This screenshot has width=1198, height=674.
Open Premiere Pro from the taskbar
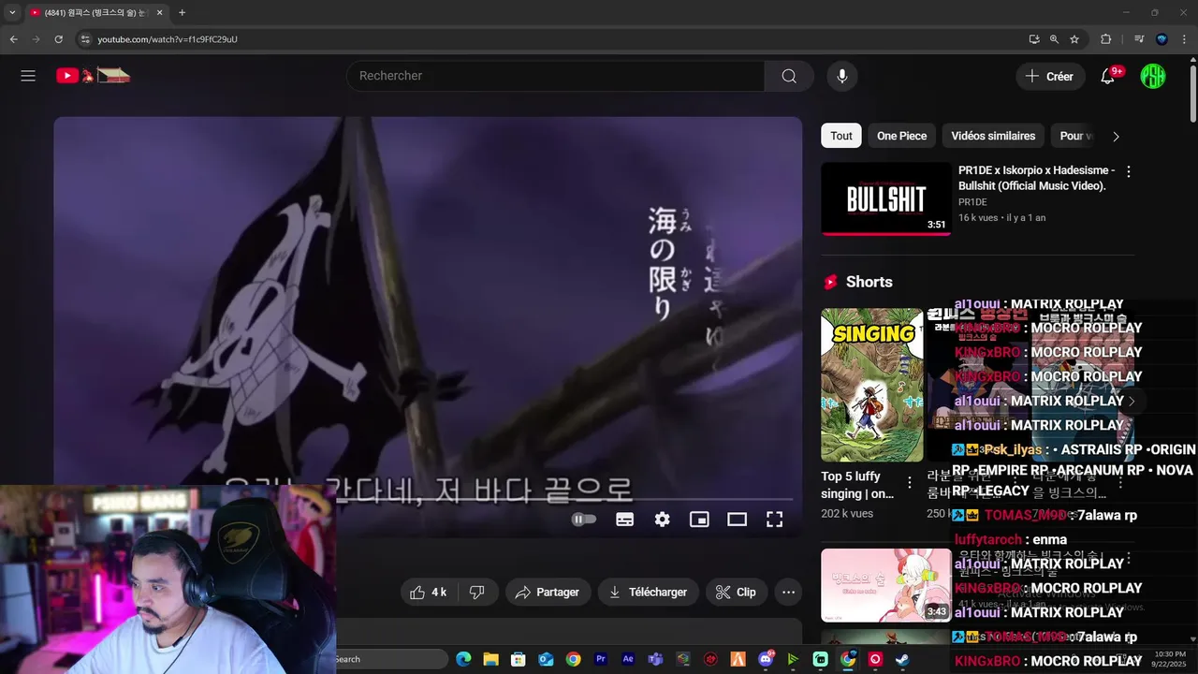601,659
